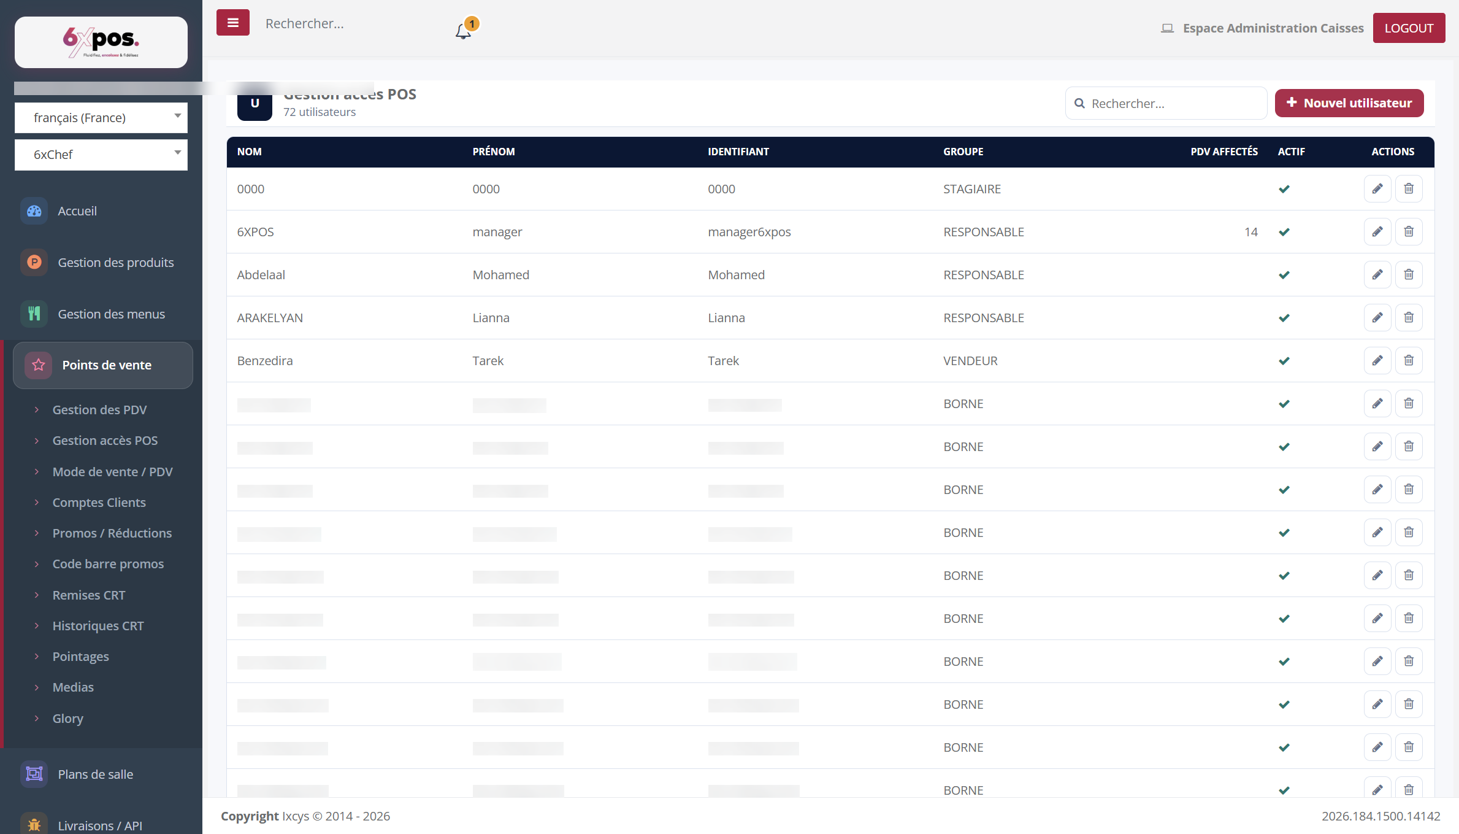This screenshot has height=834, width=1459.
Task: Edit user Abdelaal Mohamed
Action: pyautogui.click(x=1377, y=275)
